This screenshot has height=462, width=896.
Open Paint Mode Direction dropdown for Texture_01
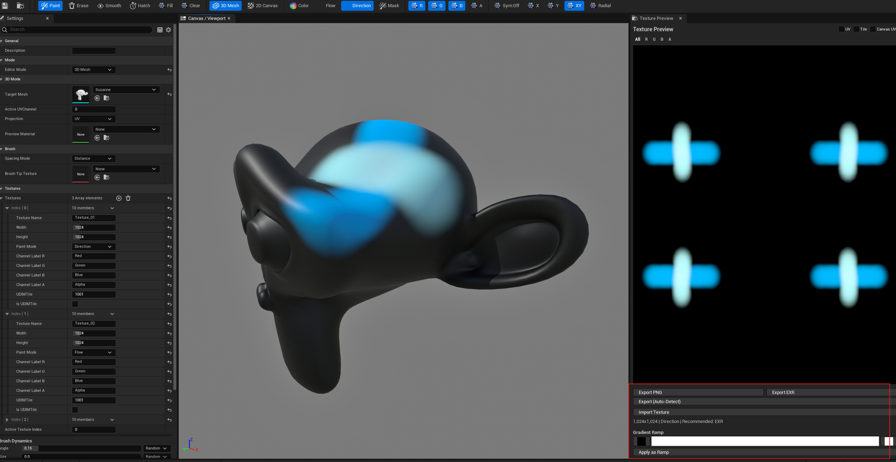(x=94, y=247)
